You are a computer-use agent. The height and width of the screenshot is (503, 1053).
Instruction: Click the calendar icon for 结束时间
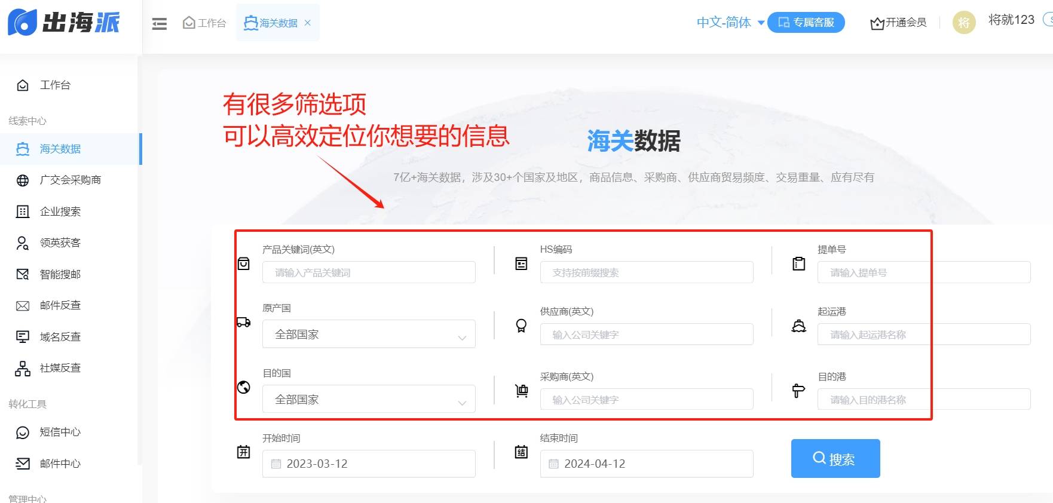[521, 452]
